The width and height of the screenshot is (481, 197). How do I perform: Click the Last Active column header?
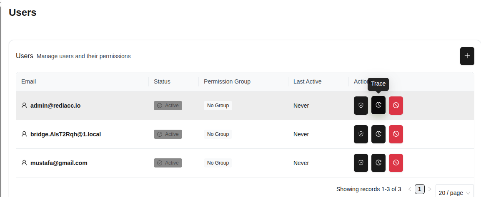click(307, 81)
